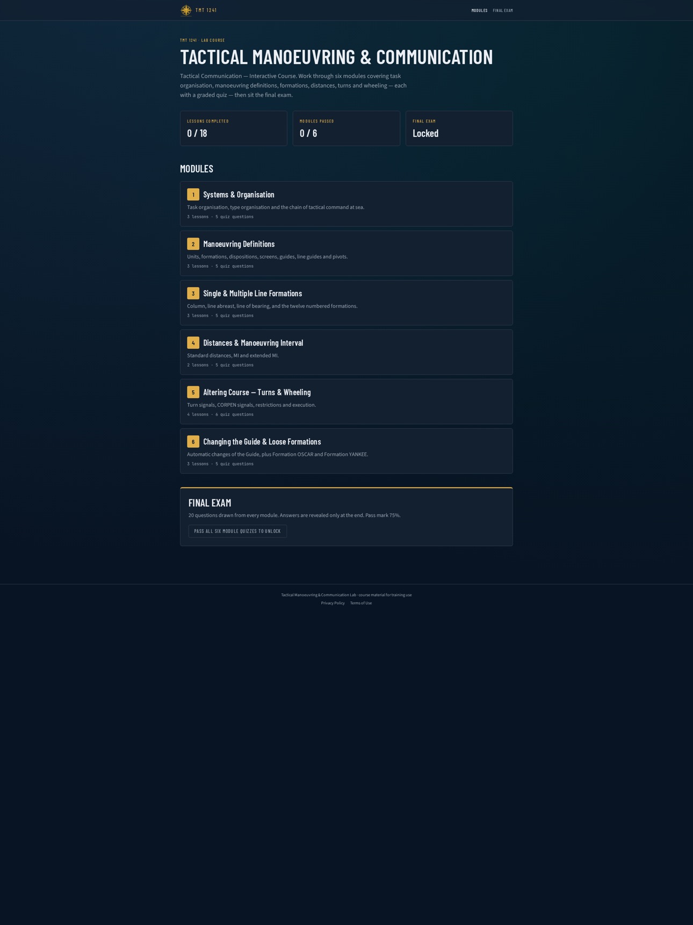Click "2 lessons · 5 quiz questions" text

point(220,365)
